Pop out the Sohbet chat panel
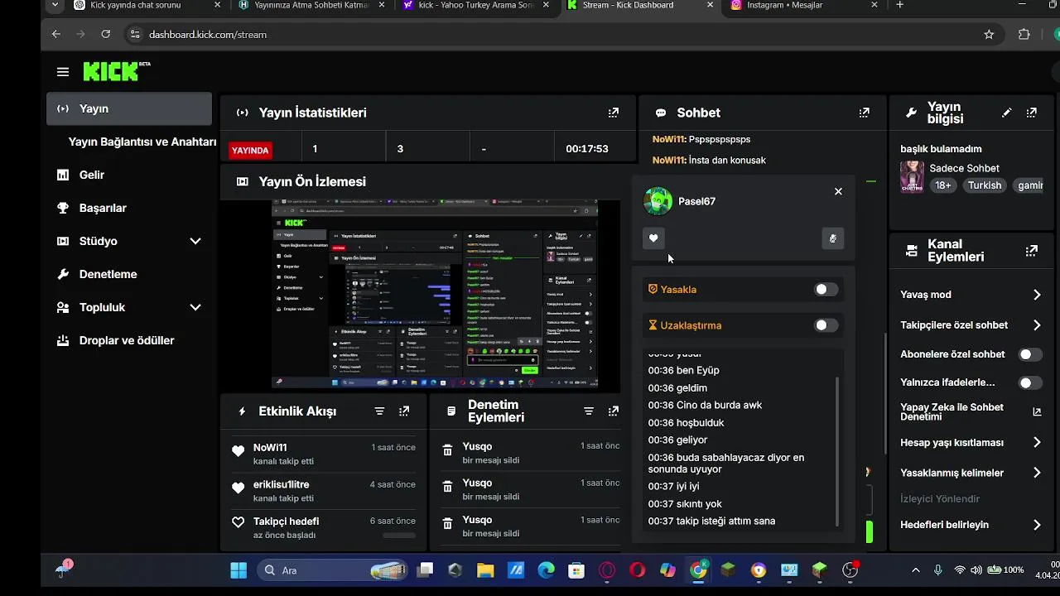 pos(865,113)
